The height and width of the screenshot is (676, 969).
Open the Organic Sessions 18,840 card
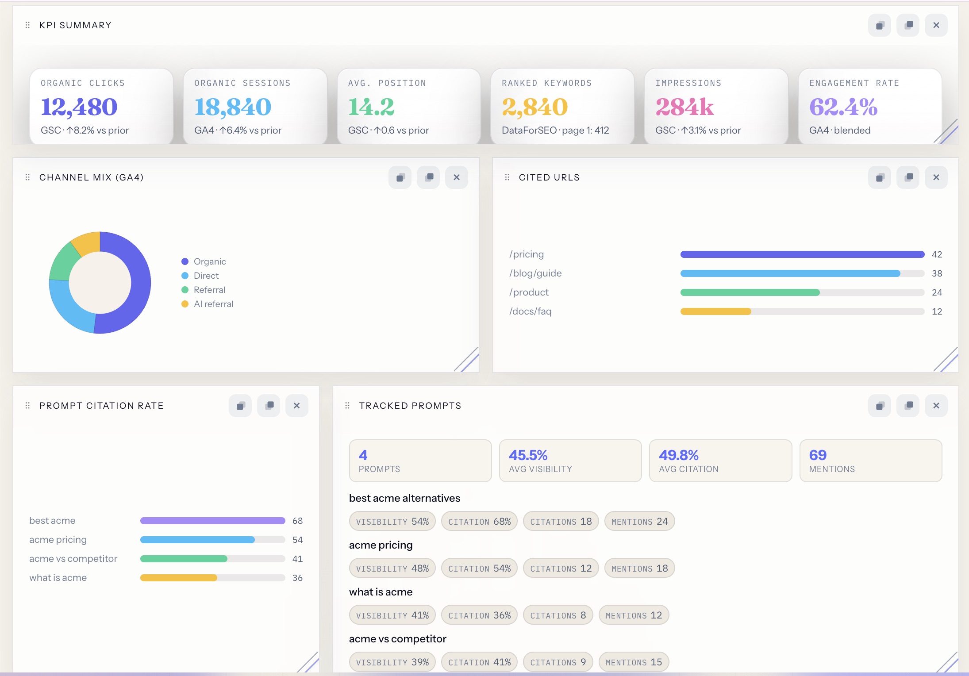(255, 106)
